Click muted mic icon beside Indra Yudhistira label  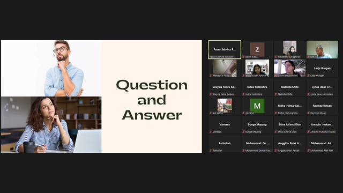point(243,94)
